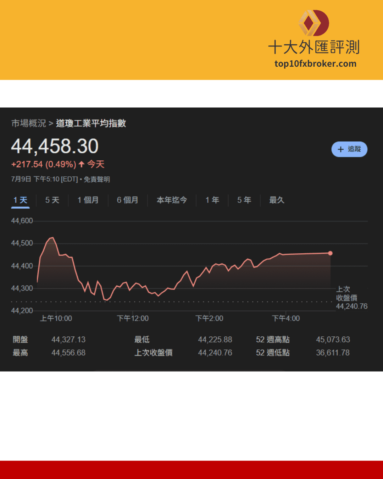The height and width of the screenshot is (479, 383).
Task: Switch to 本年迄今 performance view
Action: [172, 200]
